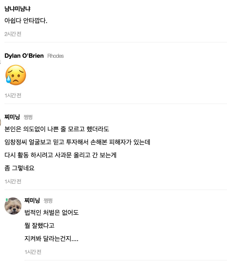
Task: Click the reply line 법적인 처벌은 없어도
Action: point(51,213)
